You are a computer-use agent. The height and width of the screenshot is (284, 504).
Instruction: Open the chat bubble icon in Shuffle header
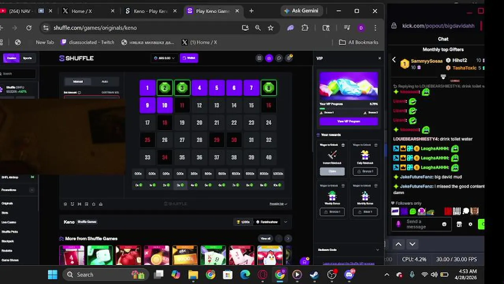pos(279,58)
